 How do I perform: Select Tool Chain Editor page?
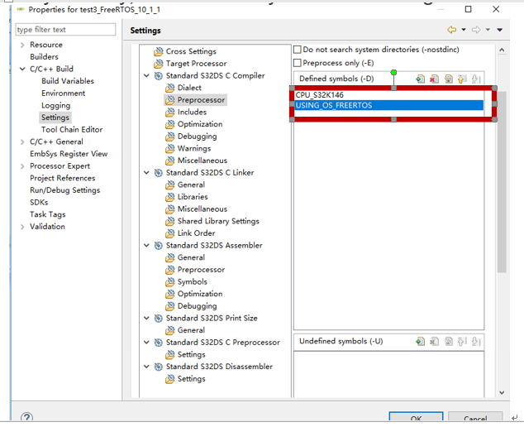click(72, 129)
